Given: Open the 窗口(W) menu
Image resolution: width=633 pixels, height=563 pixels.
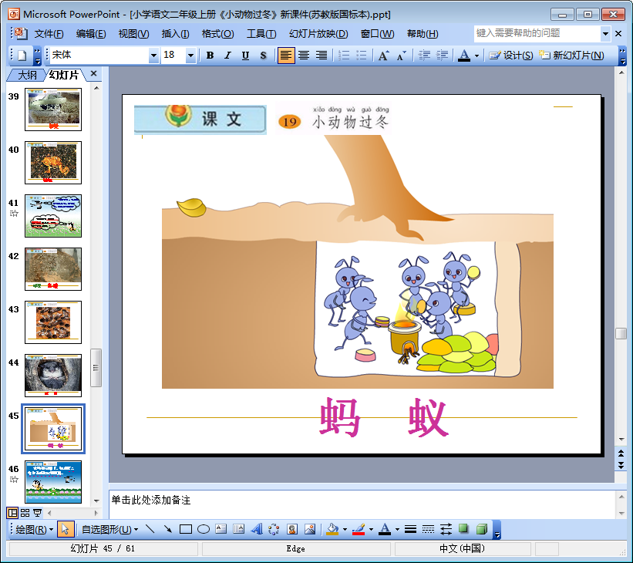Looking at the screenshot, I should pos(378,34).
